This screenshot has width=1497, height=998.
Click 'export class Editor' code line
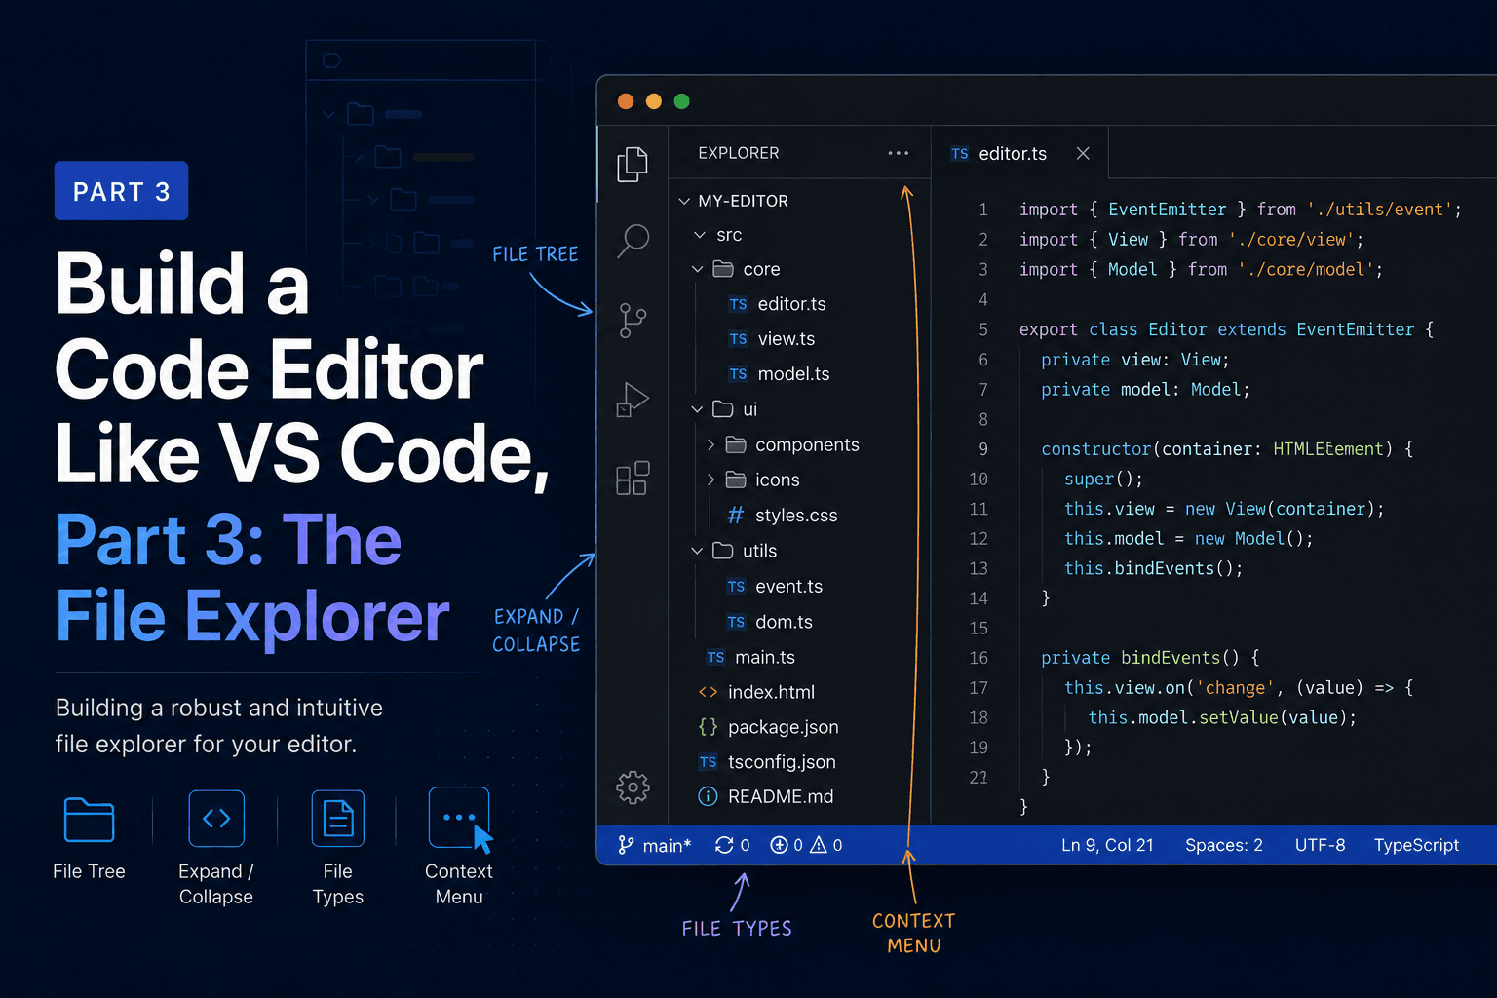click(1226, 329)
